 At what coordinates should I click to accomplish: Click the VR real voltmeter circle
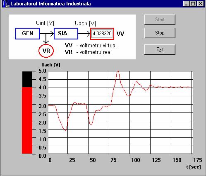tap(46, 51)
